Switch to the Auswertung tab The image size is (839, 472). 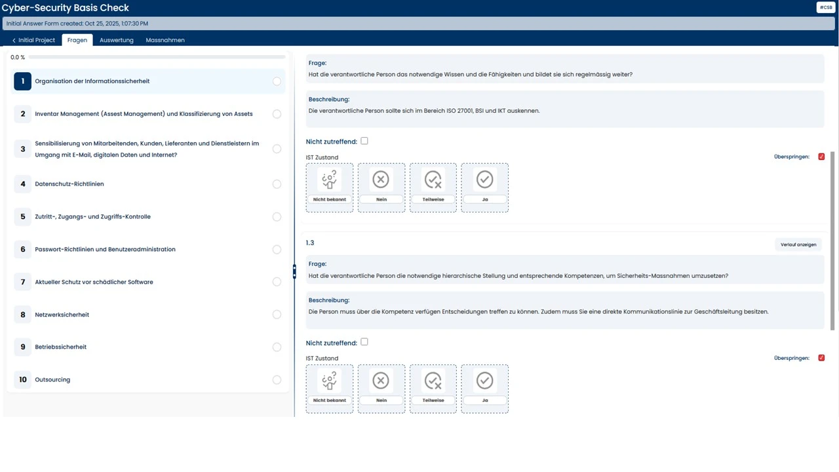[116, 40]
